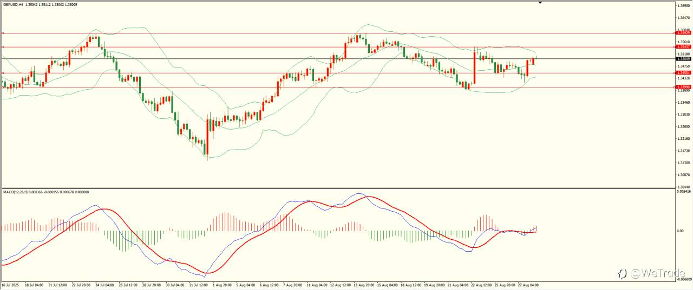Screen dimensions: 693x290
Task: Click the 1.31300 price scale value
Action: [x=683, y=163]
